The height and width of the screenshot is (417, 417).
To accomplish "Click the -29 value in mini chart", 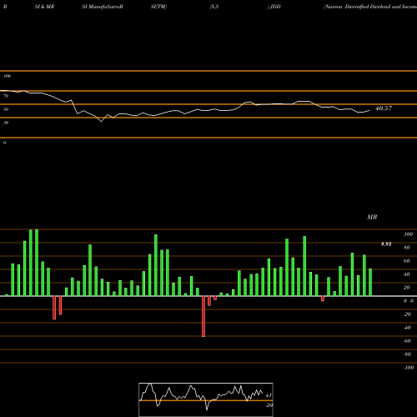I will 269,405.
